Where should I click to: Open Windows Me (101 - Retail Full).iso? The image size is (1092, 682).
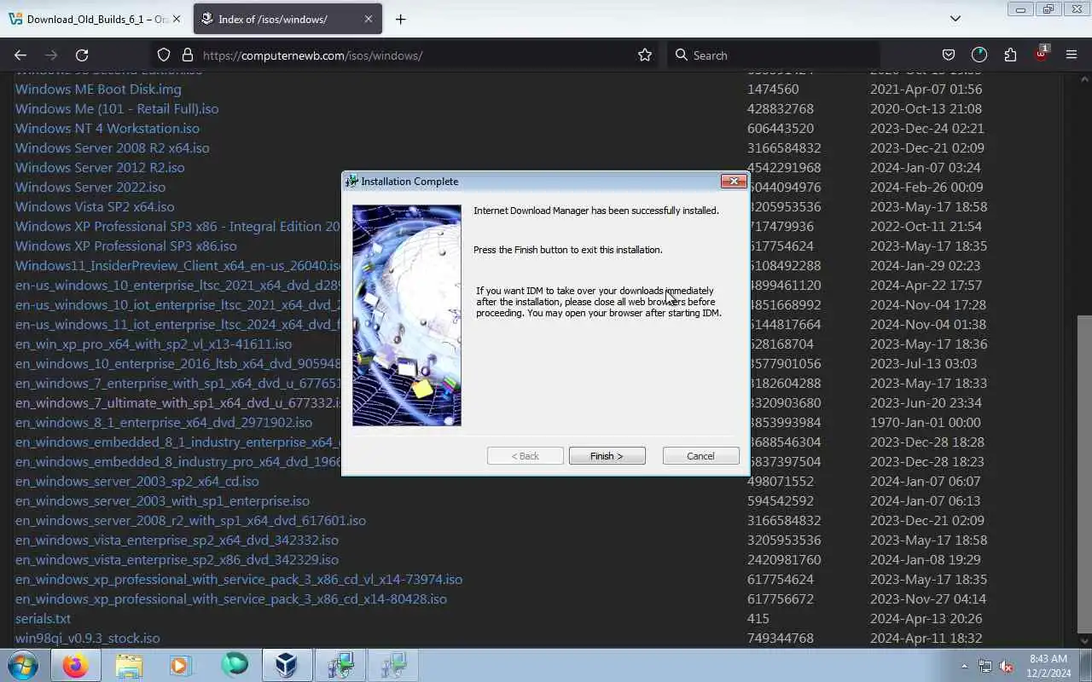pyautogui.click(x=117, y=108)
